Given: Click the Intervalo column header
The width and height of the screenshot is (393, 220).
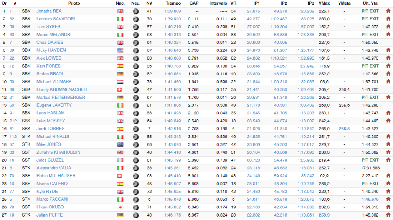Looking at the screenshot, I should pos(218,3).
